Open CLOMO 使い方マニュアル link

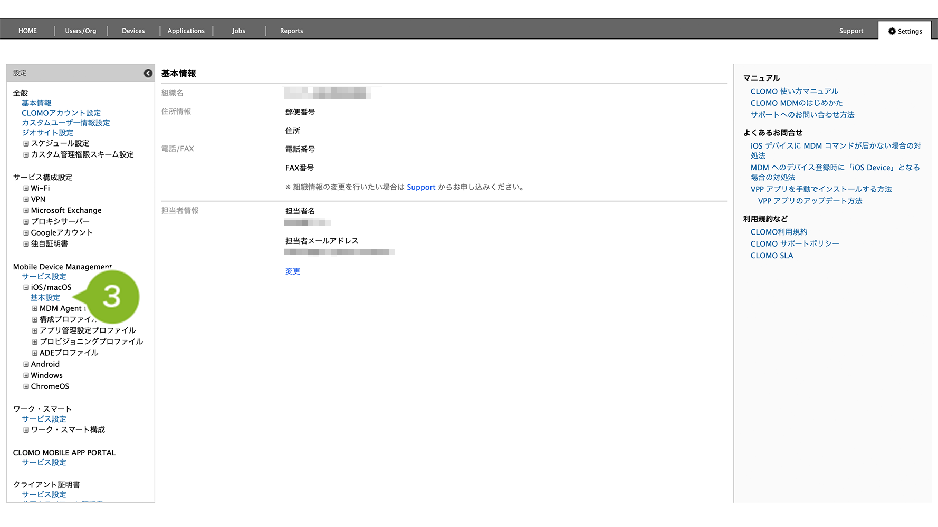coord(794,91)
